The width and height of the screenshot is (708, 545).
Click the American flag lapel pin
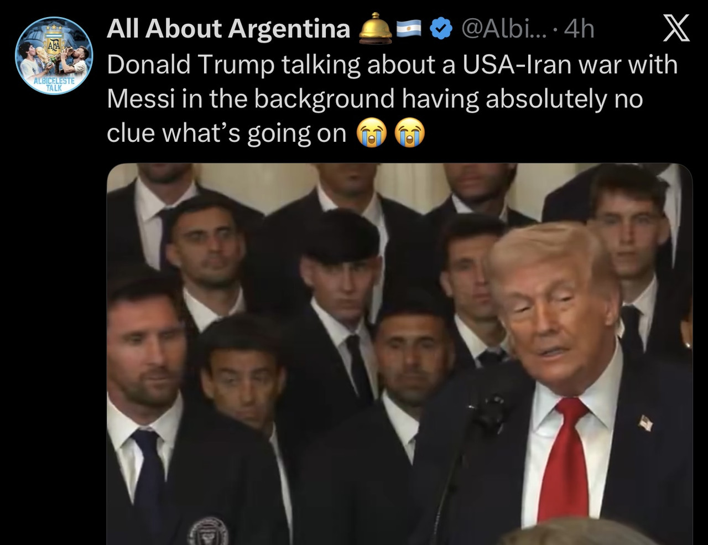click(x=645, y=423)
